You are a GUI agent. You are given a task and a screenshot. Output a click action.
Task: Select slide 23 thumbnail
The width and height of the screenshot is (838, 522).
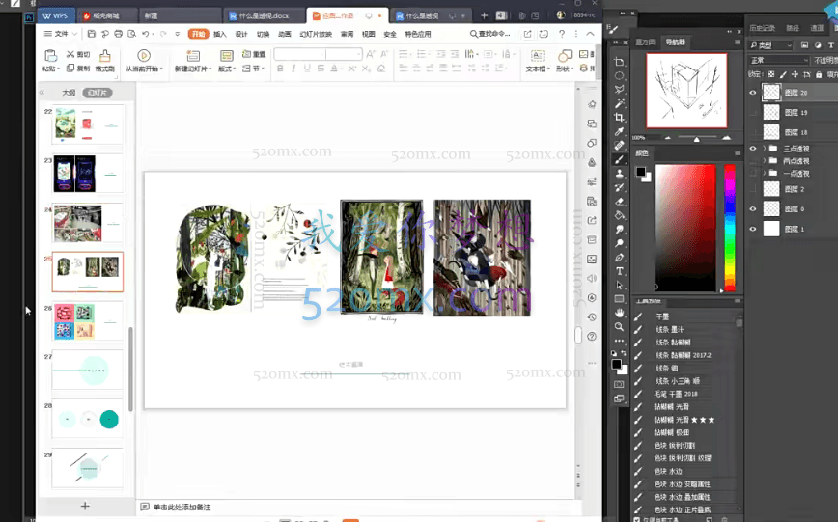tap(88, 174)
